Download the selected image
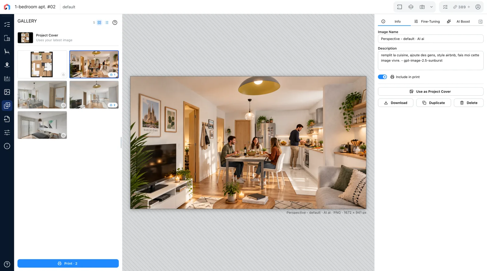487x271 pixels. click(x=396, y=103)
